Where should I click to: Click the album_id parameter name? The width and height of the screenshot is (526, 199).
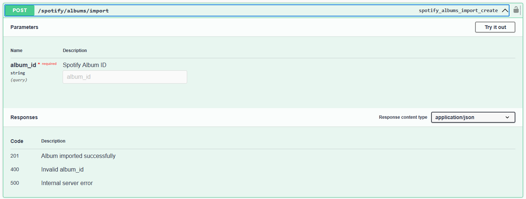[23, 65]
